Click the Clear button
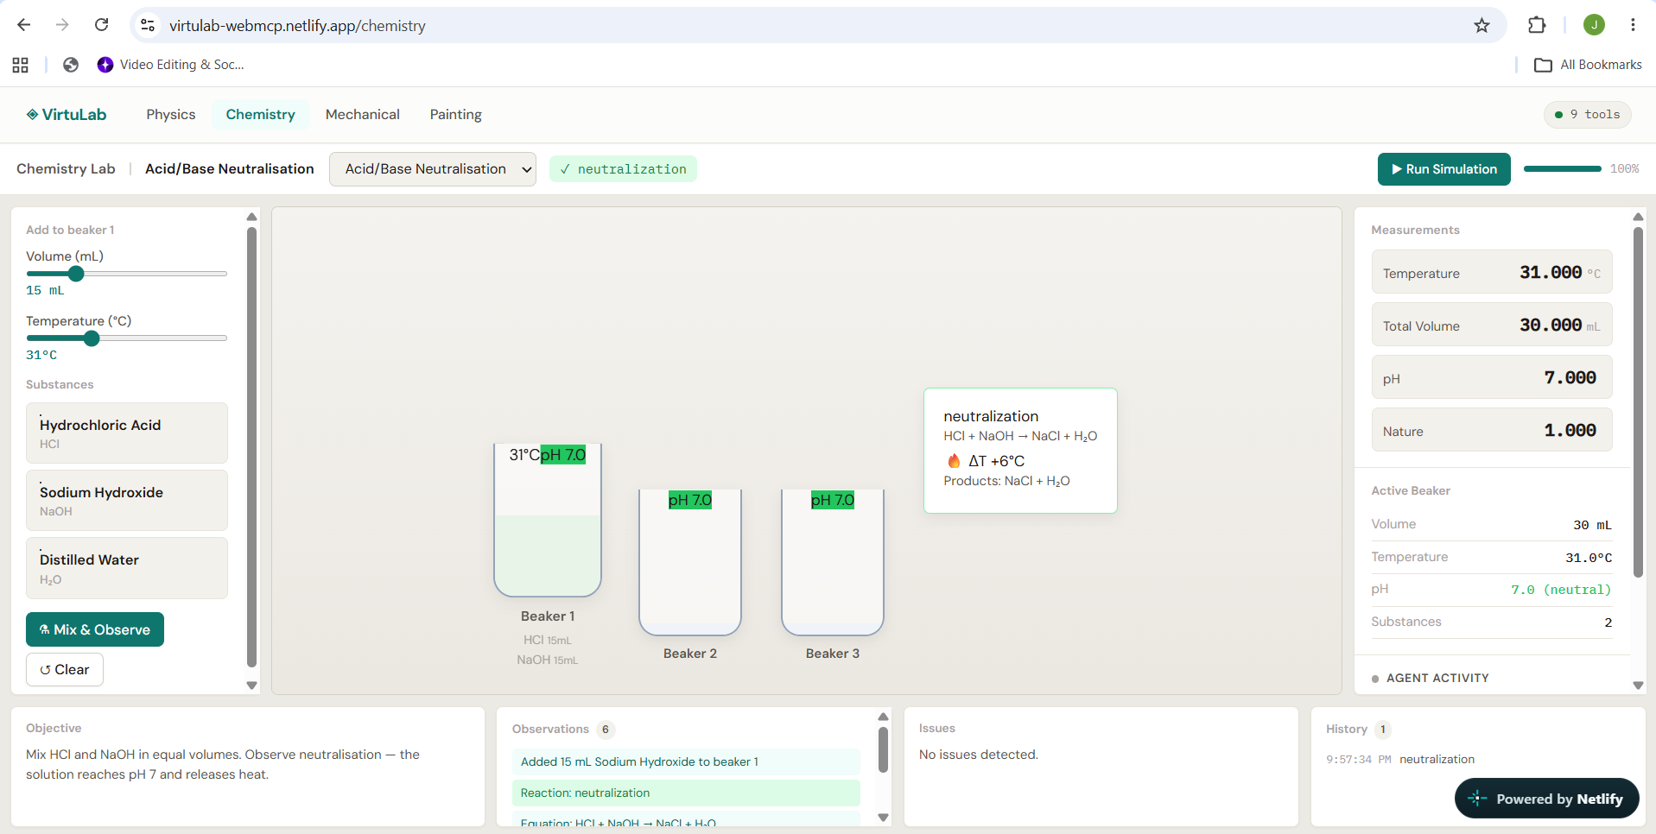Screen dimensions: 1656x834 coord(65,670)
